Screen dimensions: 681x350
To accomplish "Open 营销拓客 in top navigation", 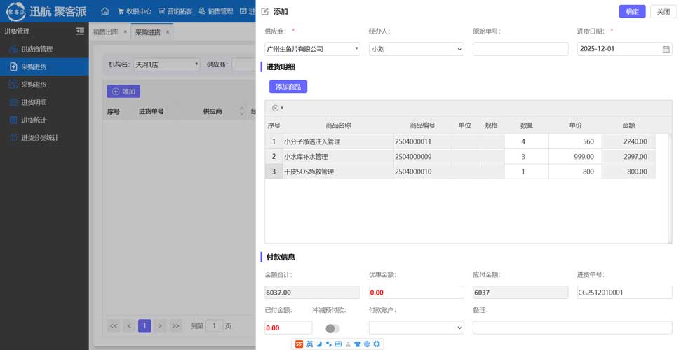I will 175,11.
